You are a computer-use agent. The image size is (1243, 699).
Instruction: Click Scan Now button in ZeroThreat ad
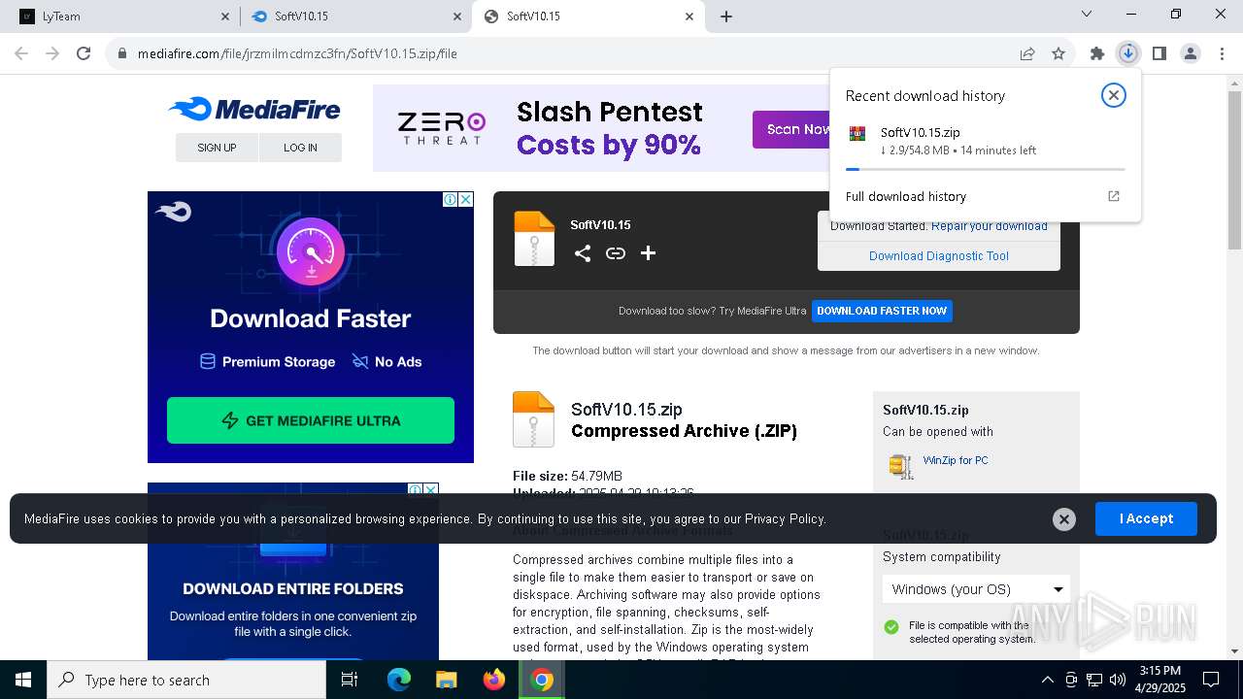(x=791, y=129)
